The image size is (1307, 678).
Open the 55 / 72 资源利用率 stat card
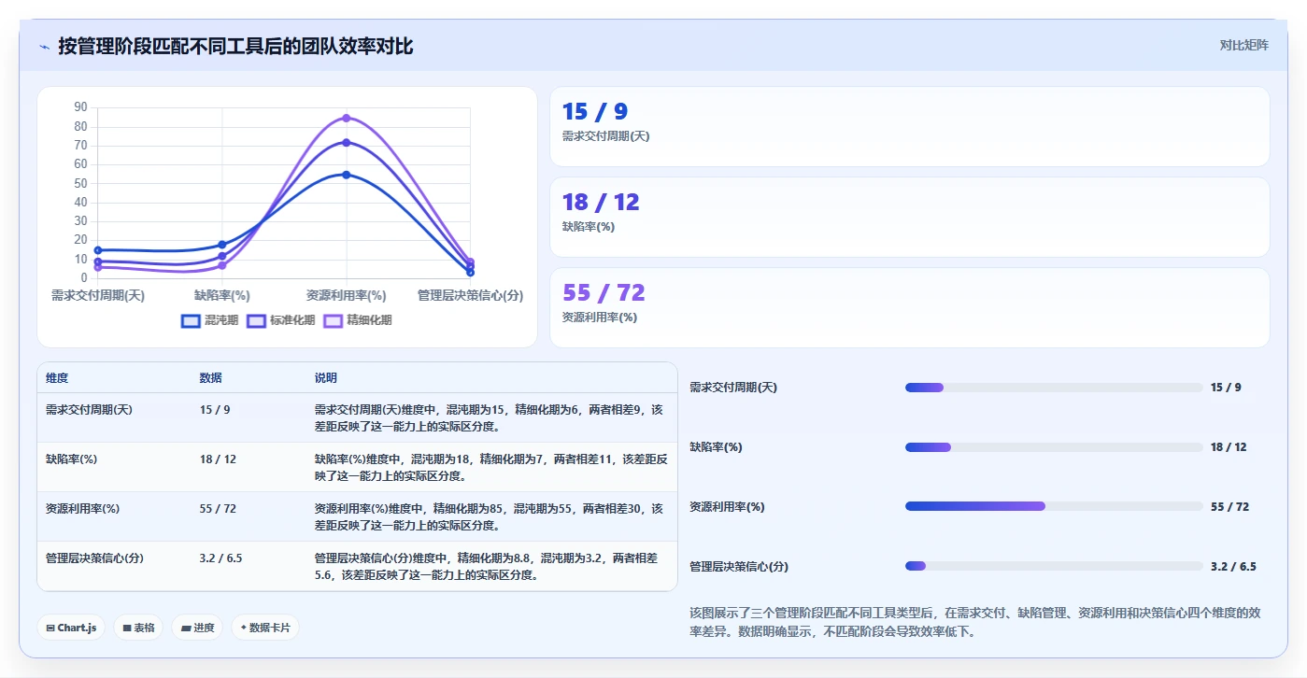(x=910, y=308)
